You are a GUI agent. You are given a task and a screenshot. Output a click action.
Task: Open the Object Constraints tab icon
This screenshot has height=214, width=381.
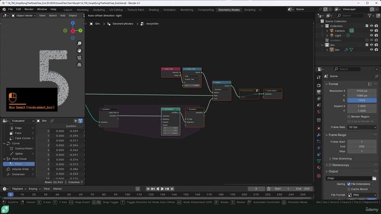(x=319, y=155)
